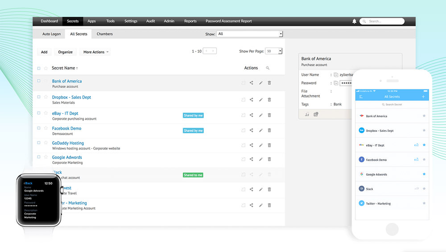Open the notifications bell icon
Viewport: 446px width, 252px height.
coord(354,21)
